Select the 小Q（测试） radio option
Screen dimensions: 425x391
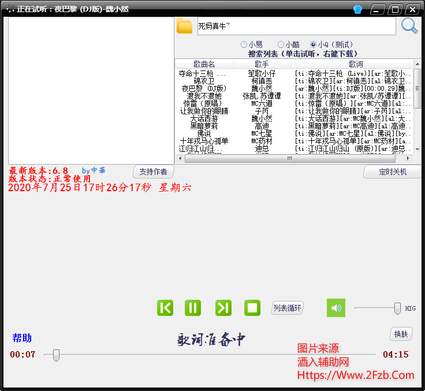point(314,44)
